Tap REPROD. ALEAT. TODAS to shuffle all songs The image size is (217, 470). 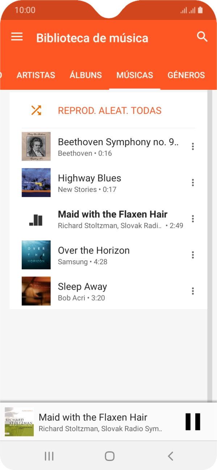(x=109, y=110)
